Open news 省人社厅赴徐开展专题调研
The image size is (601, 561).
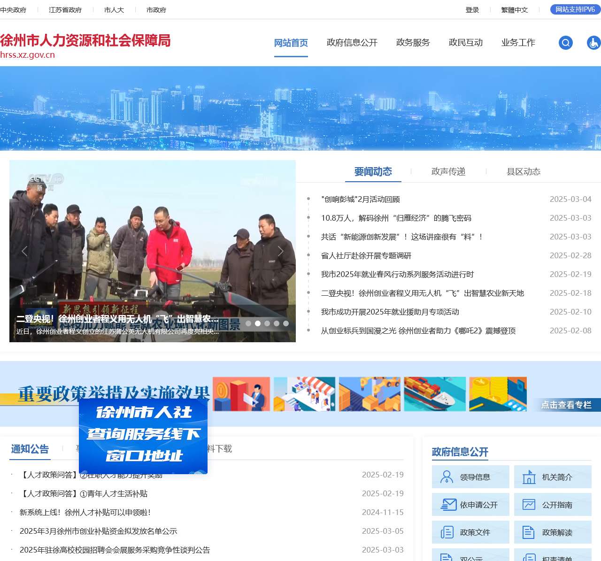(366, 255)
